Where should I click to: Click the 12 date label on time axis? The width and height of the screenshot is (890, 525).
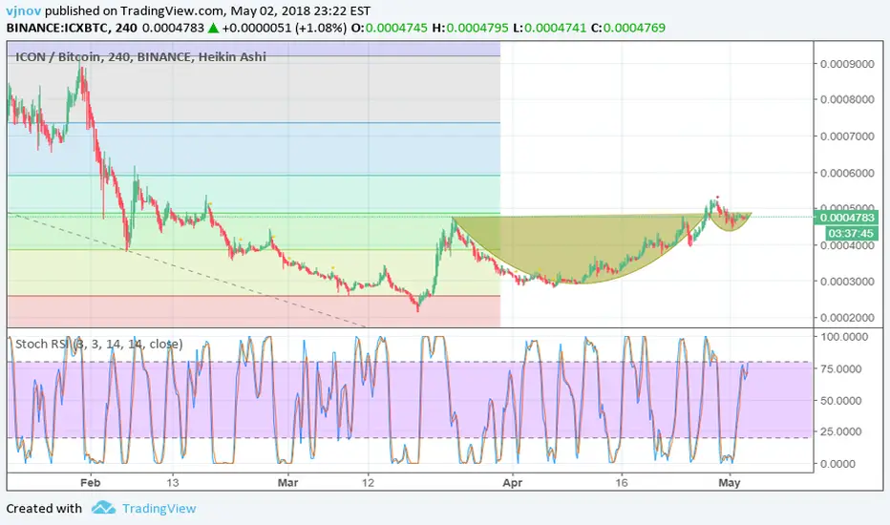pos(369,483)
